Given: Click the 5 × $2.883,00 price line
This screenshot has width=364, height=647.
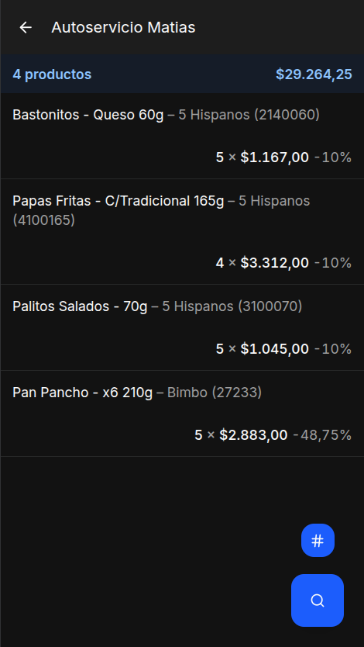Looking at the screenshot, I should [241, 435].
